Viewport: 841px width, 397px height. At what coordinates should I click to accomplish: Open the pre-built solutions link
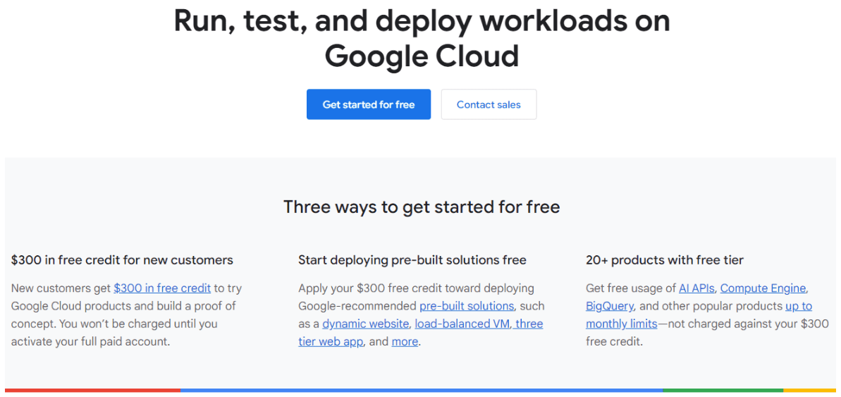[x=467, y=306]
